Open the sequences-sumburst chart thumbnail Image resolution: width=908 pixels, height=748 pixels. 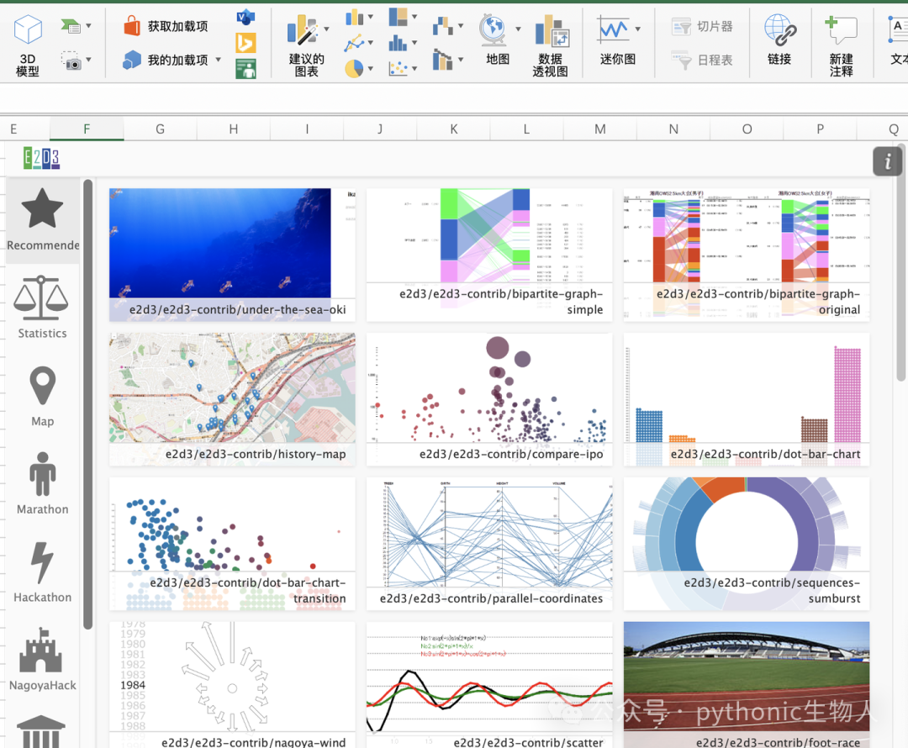747,545
